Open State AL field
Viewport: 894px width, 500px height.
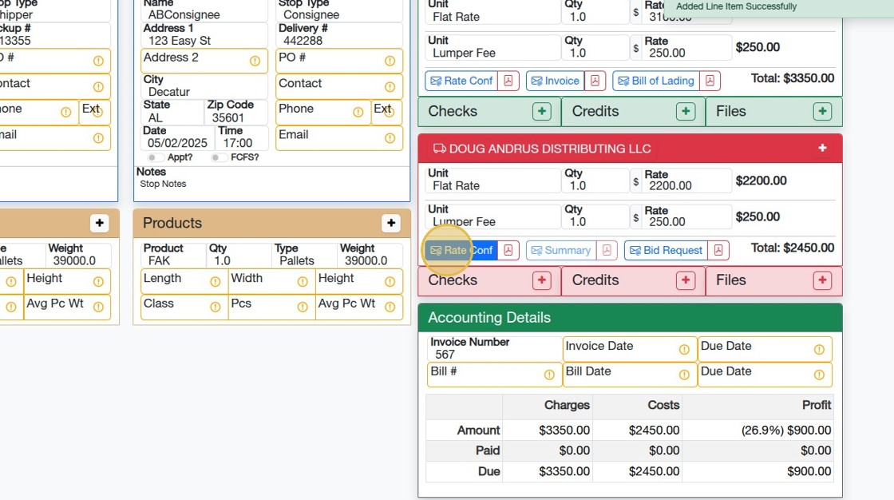pos(172,112)
